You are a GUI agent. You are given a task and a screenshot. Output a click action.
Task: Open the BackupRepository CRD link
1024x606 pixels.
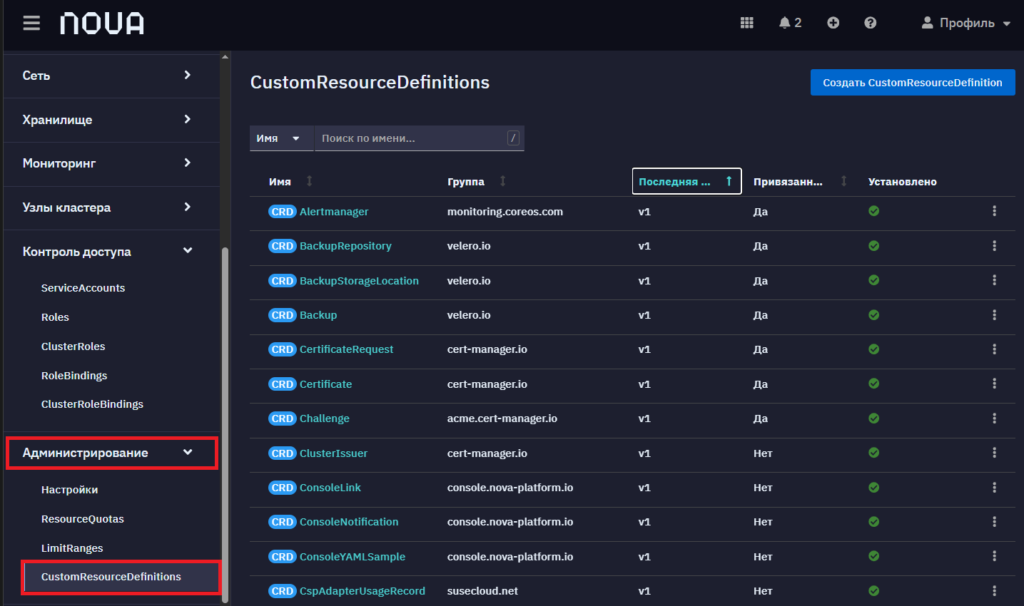pos(345,246)
